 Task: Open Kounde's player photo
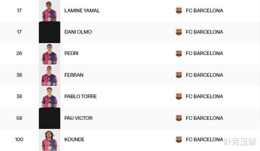coord(50,140)
